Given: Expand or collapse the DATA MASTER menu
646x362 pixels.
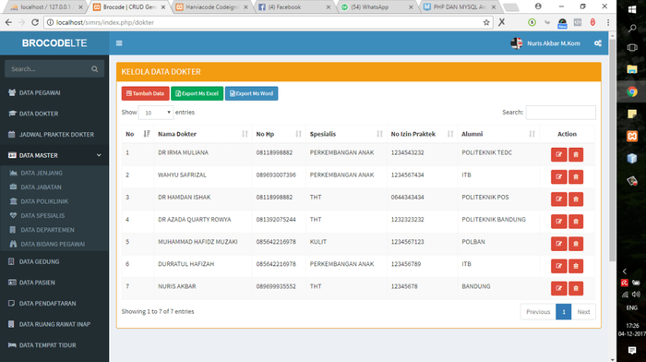Looking at the screenshot, I should [x=54, y=155].
